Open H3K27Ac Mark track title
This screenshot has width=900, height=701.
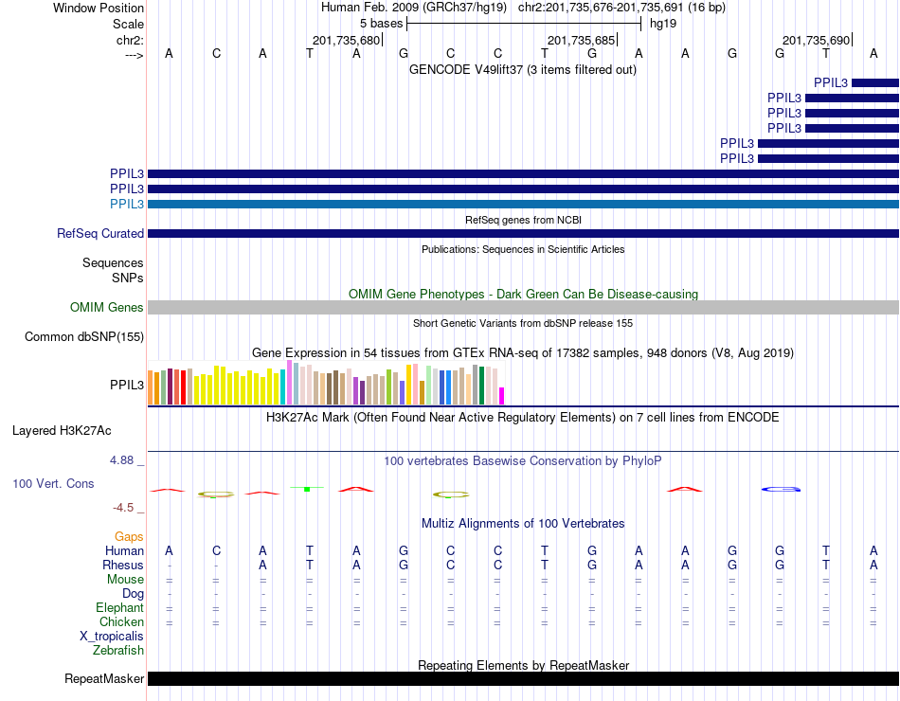point(522,418)
